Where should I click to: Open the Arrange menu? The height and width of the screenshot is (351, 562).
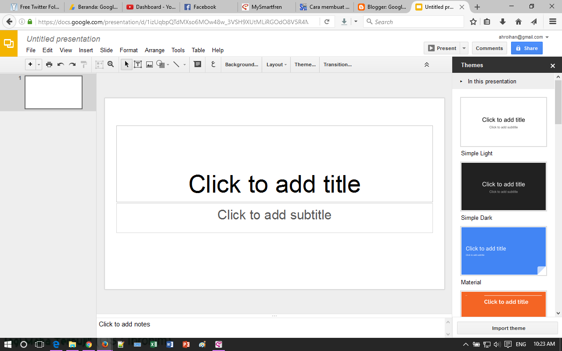coord(155,50)
